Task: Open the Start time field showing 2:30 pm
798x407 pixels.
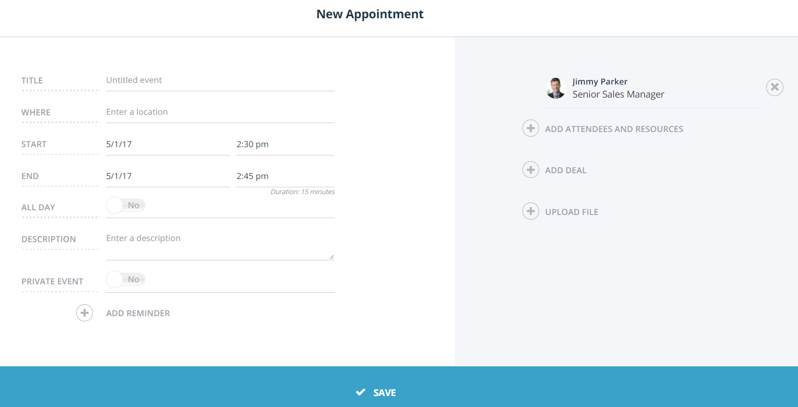Action: [285, 145]
